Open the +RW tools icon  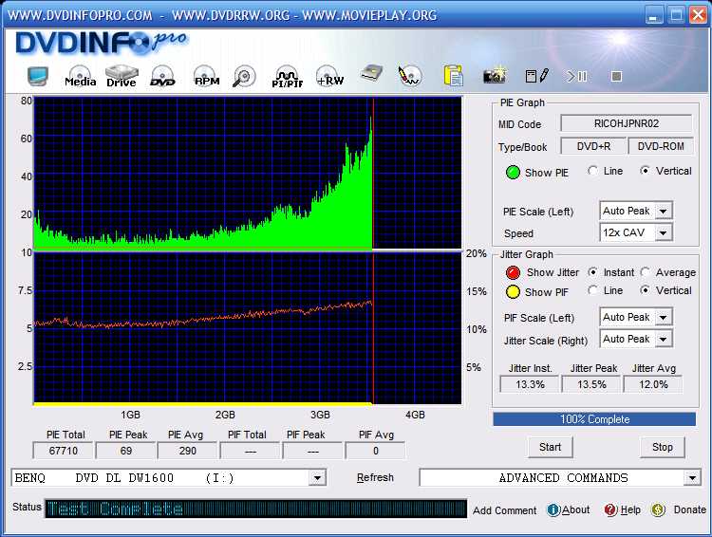click(329, 76)
